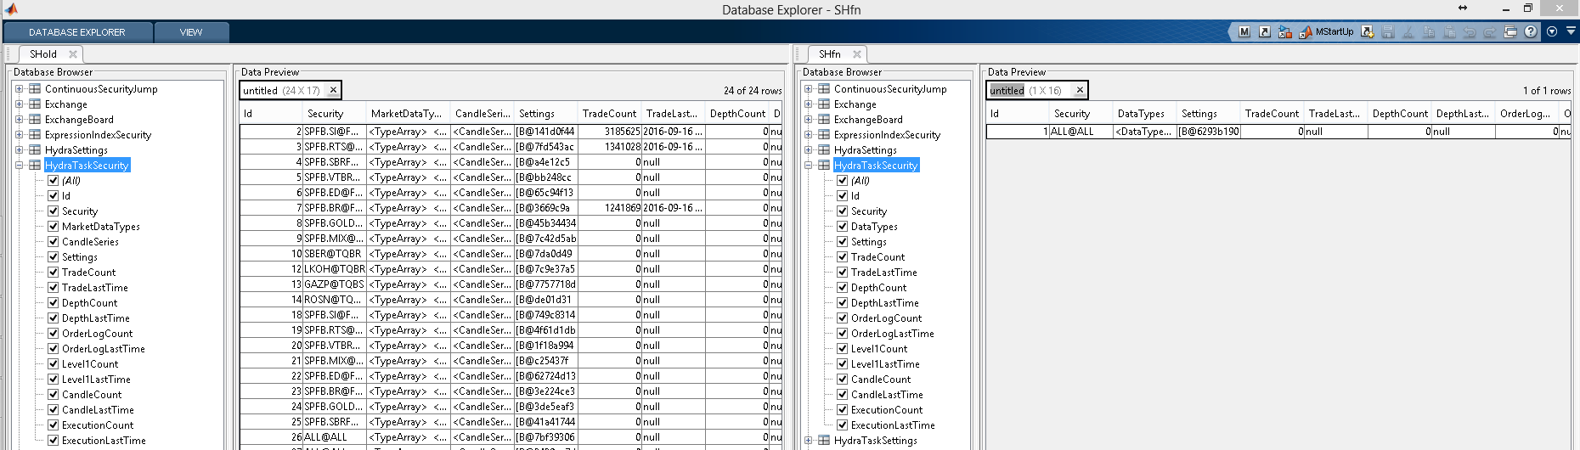Click table icon beside HydraTaskSecurity in SHfn browser
The width and height of the screenshot is (1580, 450).
pos(824,165)
